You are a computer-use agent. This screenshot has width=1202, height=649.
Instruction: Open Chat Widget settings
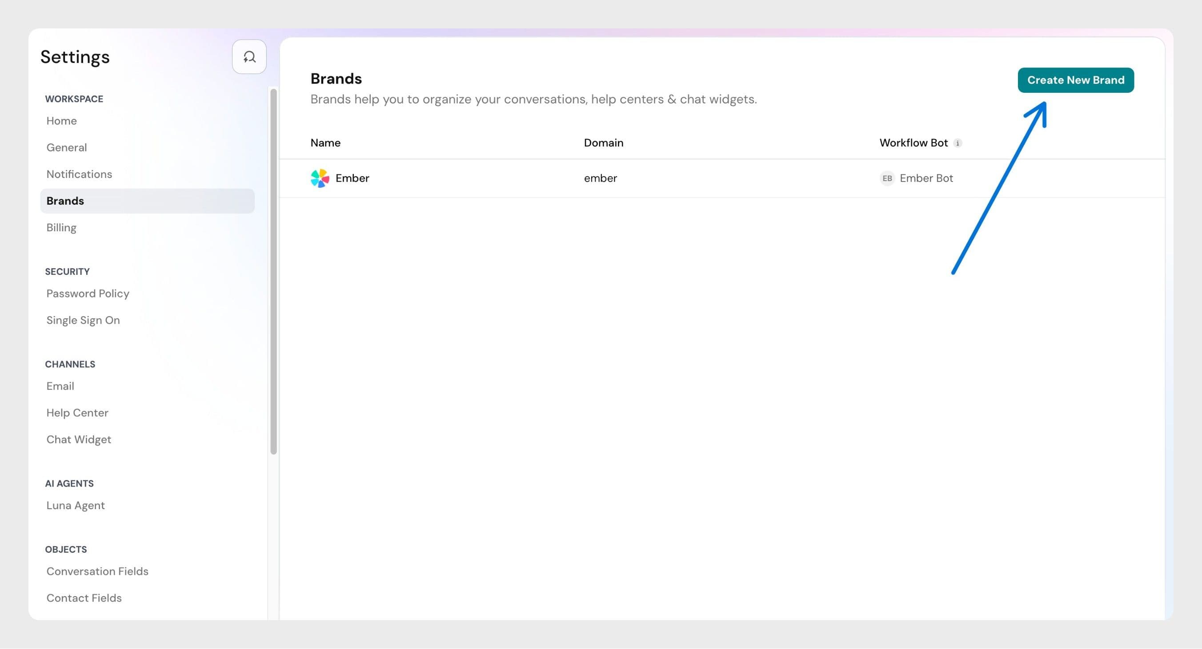pyautogui.click(x=78, y=439)
